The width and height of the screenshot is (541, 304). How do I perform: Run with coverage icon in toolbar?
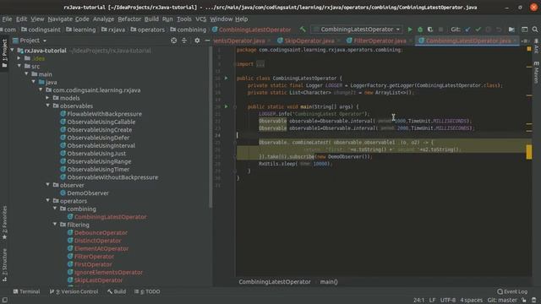tap(430, 30)
